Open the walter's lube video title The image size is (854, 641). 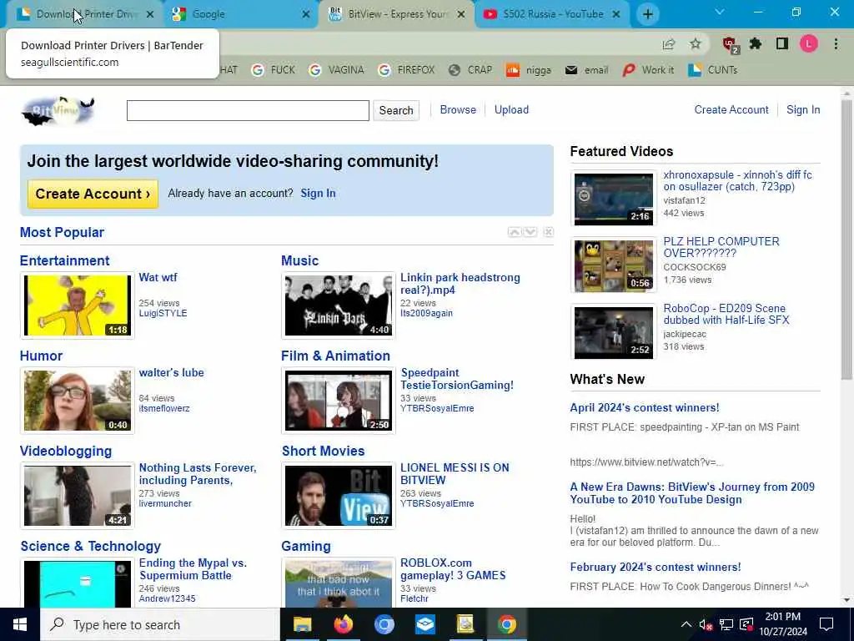(171, 373)
